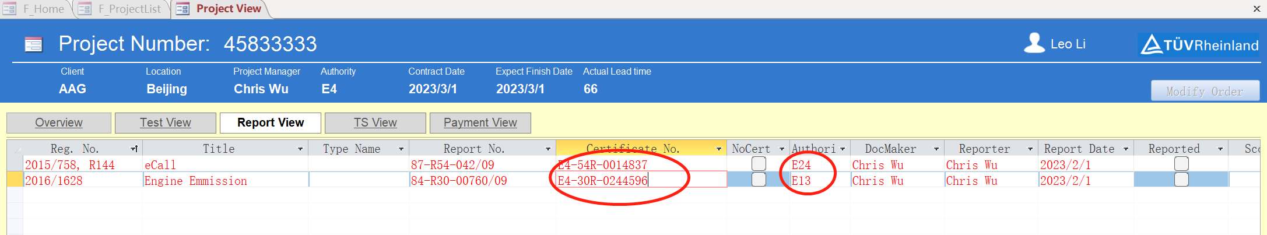This screenshot has height=235, width=1267.
Task: Open the Reg. No. column sort dropdown
Action: [x=134, y=149]
